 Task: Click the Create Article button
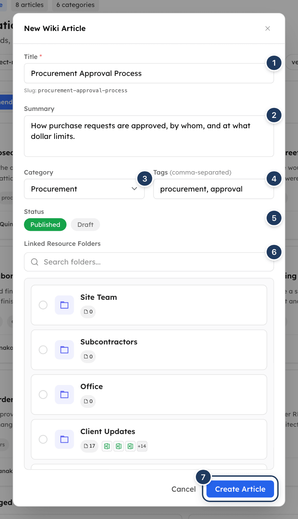point(240,489)
